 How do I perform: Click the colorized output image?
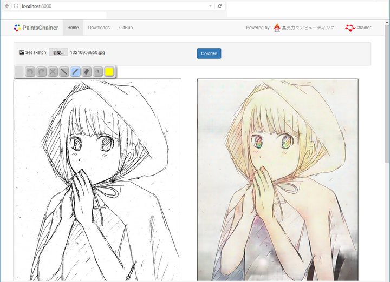277,180
